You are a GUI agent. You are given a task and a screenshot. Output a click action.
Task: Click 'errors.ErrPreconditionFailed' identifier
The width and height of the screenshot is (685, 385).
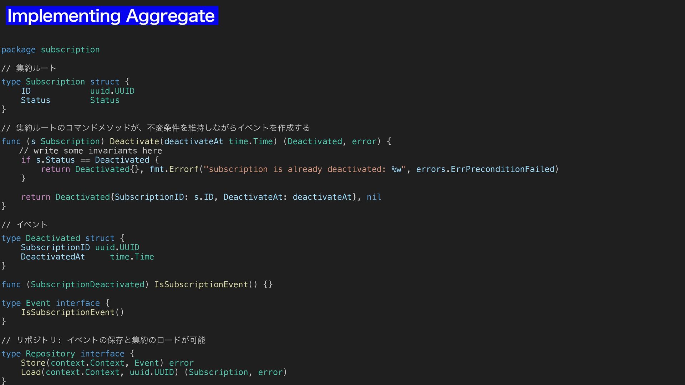click(485, 169)
